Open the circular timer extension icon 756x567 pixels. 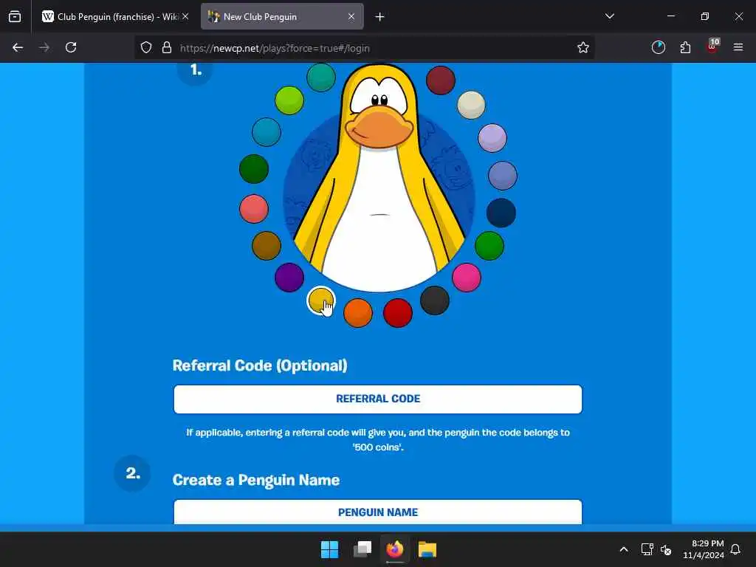click(x=658, y=47)
